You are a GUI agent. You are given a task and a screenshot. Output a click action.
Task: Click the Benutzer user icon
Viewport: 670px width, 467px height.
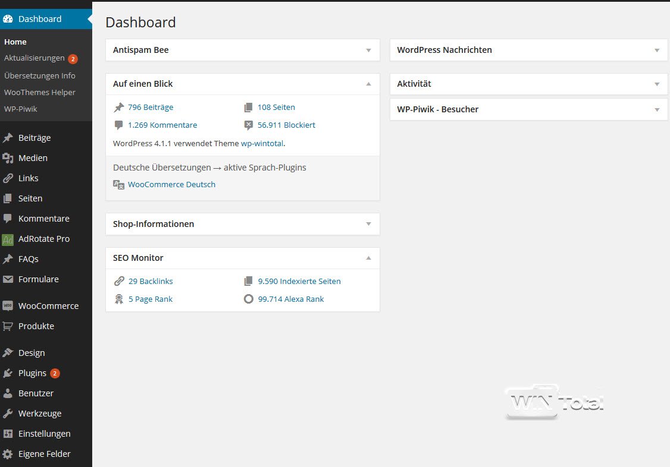8,393
